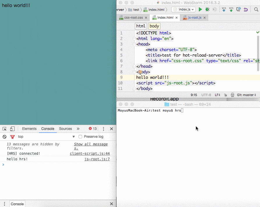Open Search Everywhere magnifier in WebStorm

tap(256, 9)
